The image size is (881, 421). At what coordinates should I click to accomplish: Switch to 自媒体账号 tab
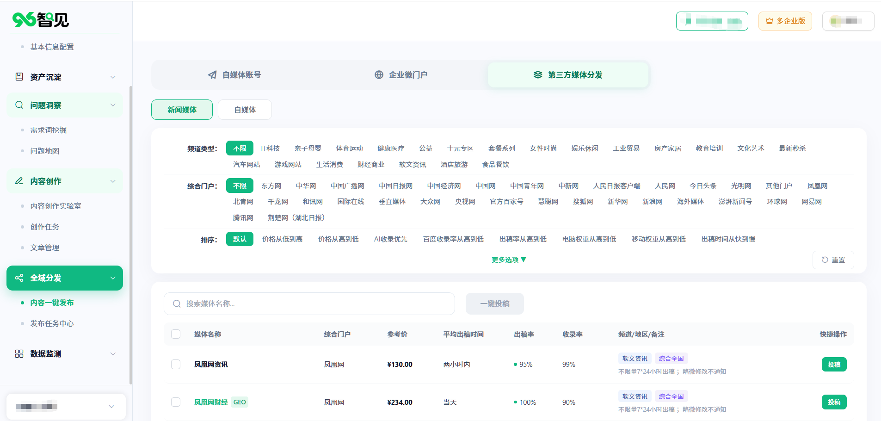(x=234, y=75)
